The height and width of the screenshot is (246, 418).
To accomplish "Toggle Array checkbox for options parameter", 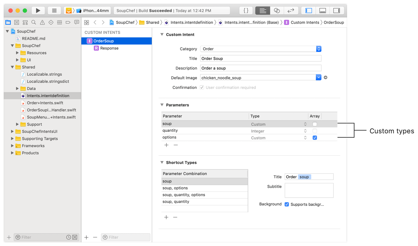I will coord(315,138).
